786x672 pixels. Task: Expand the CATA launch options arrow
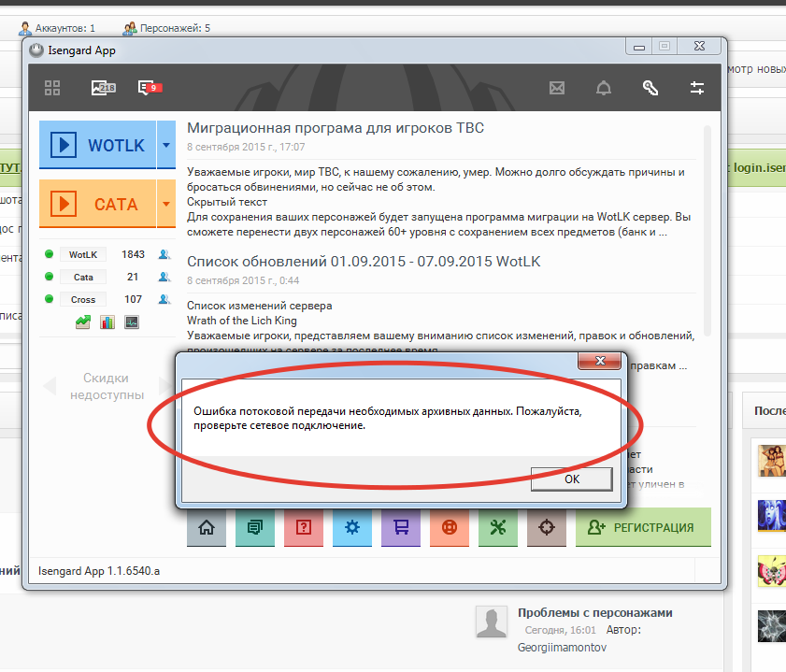(166, 204)
